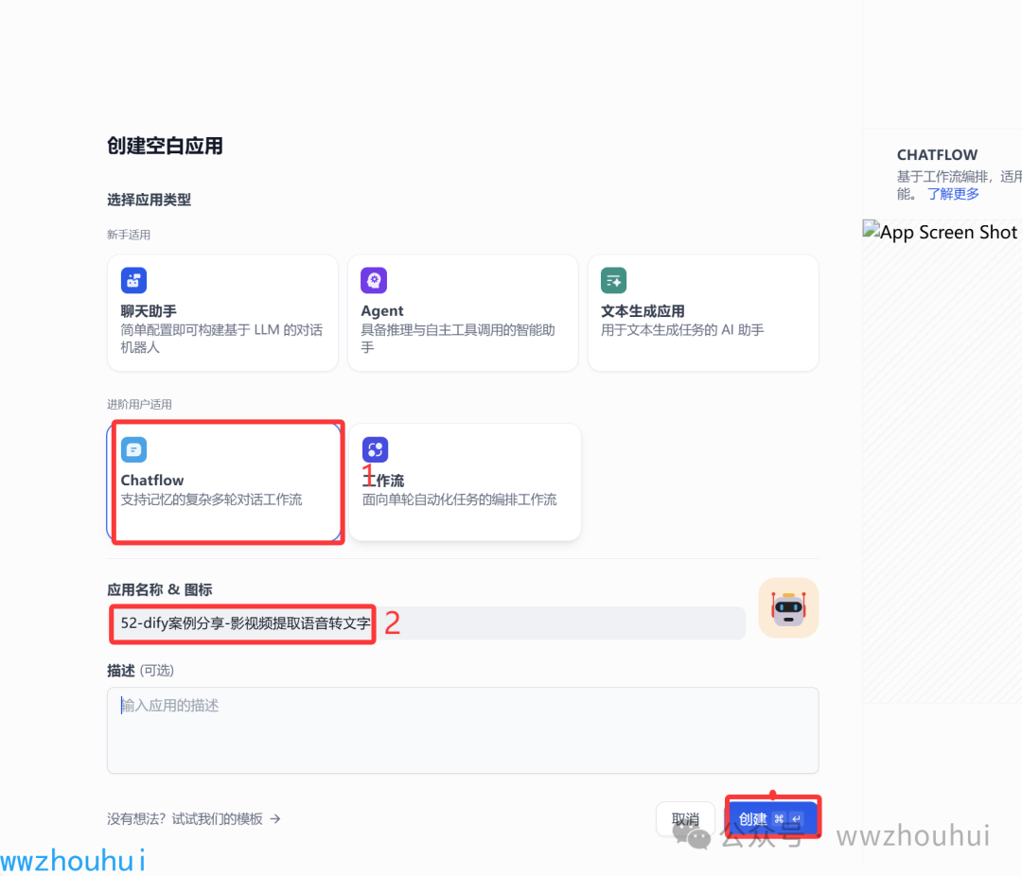Select the 聊天助手 app type icon

tap(133, 280)
